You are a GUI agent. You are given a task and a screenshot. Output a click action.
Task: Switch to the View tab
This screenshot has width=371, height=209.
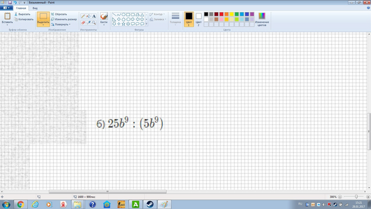35,8
